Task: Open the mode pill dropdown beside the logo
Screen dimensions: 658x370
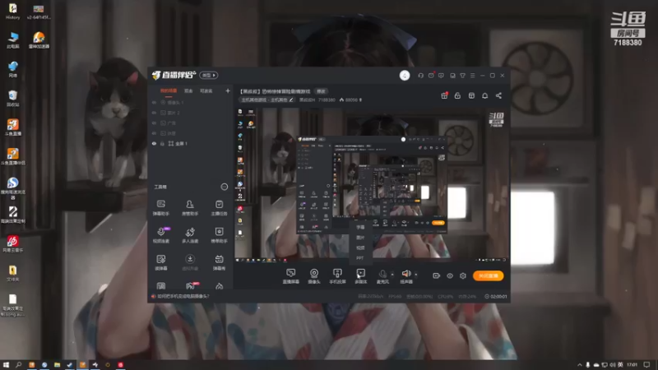Action: (x=209, y=75)
